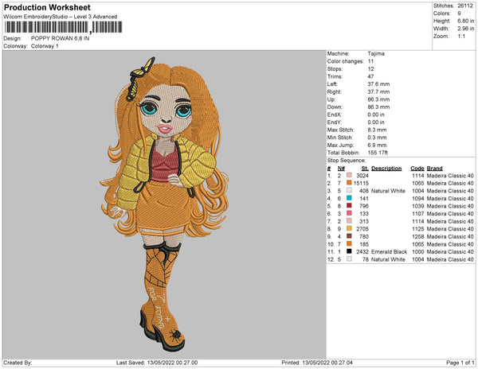The width and height of the screenshot is (478, 369).
Task: Click thread code '1125'
Action: tap(417, 229)
